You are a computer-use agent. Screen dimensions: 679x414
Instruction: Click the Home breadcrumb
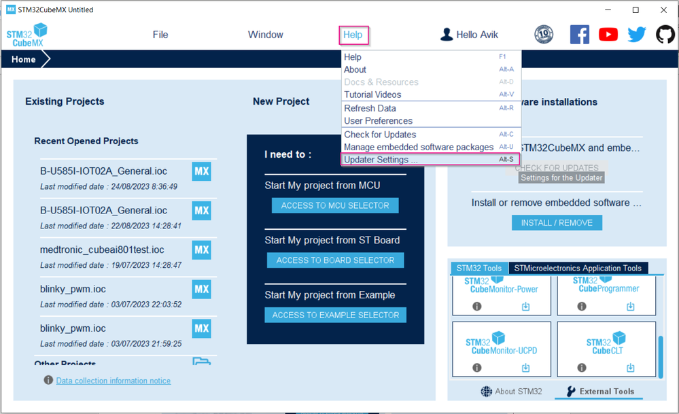point(23,59)
